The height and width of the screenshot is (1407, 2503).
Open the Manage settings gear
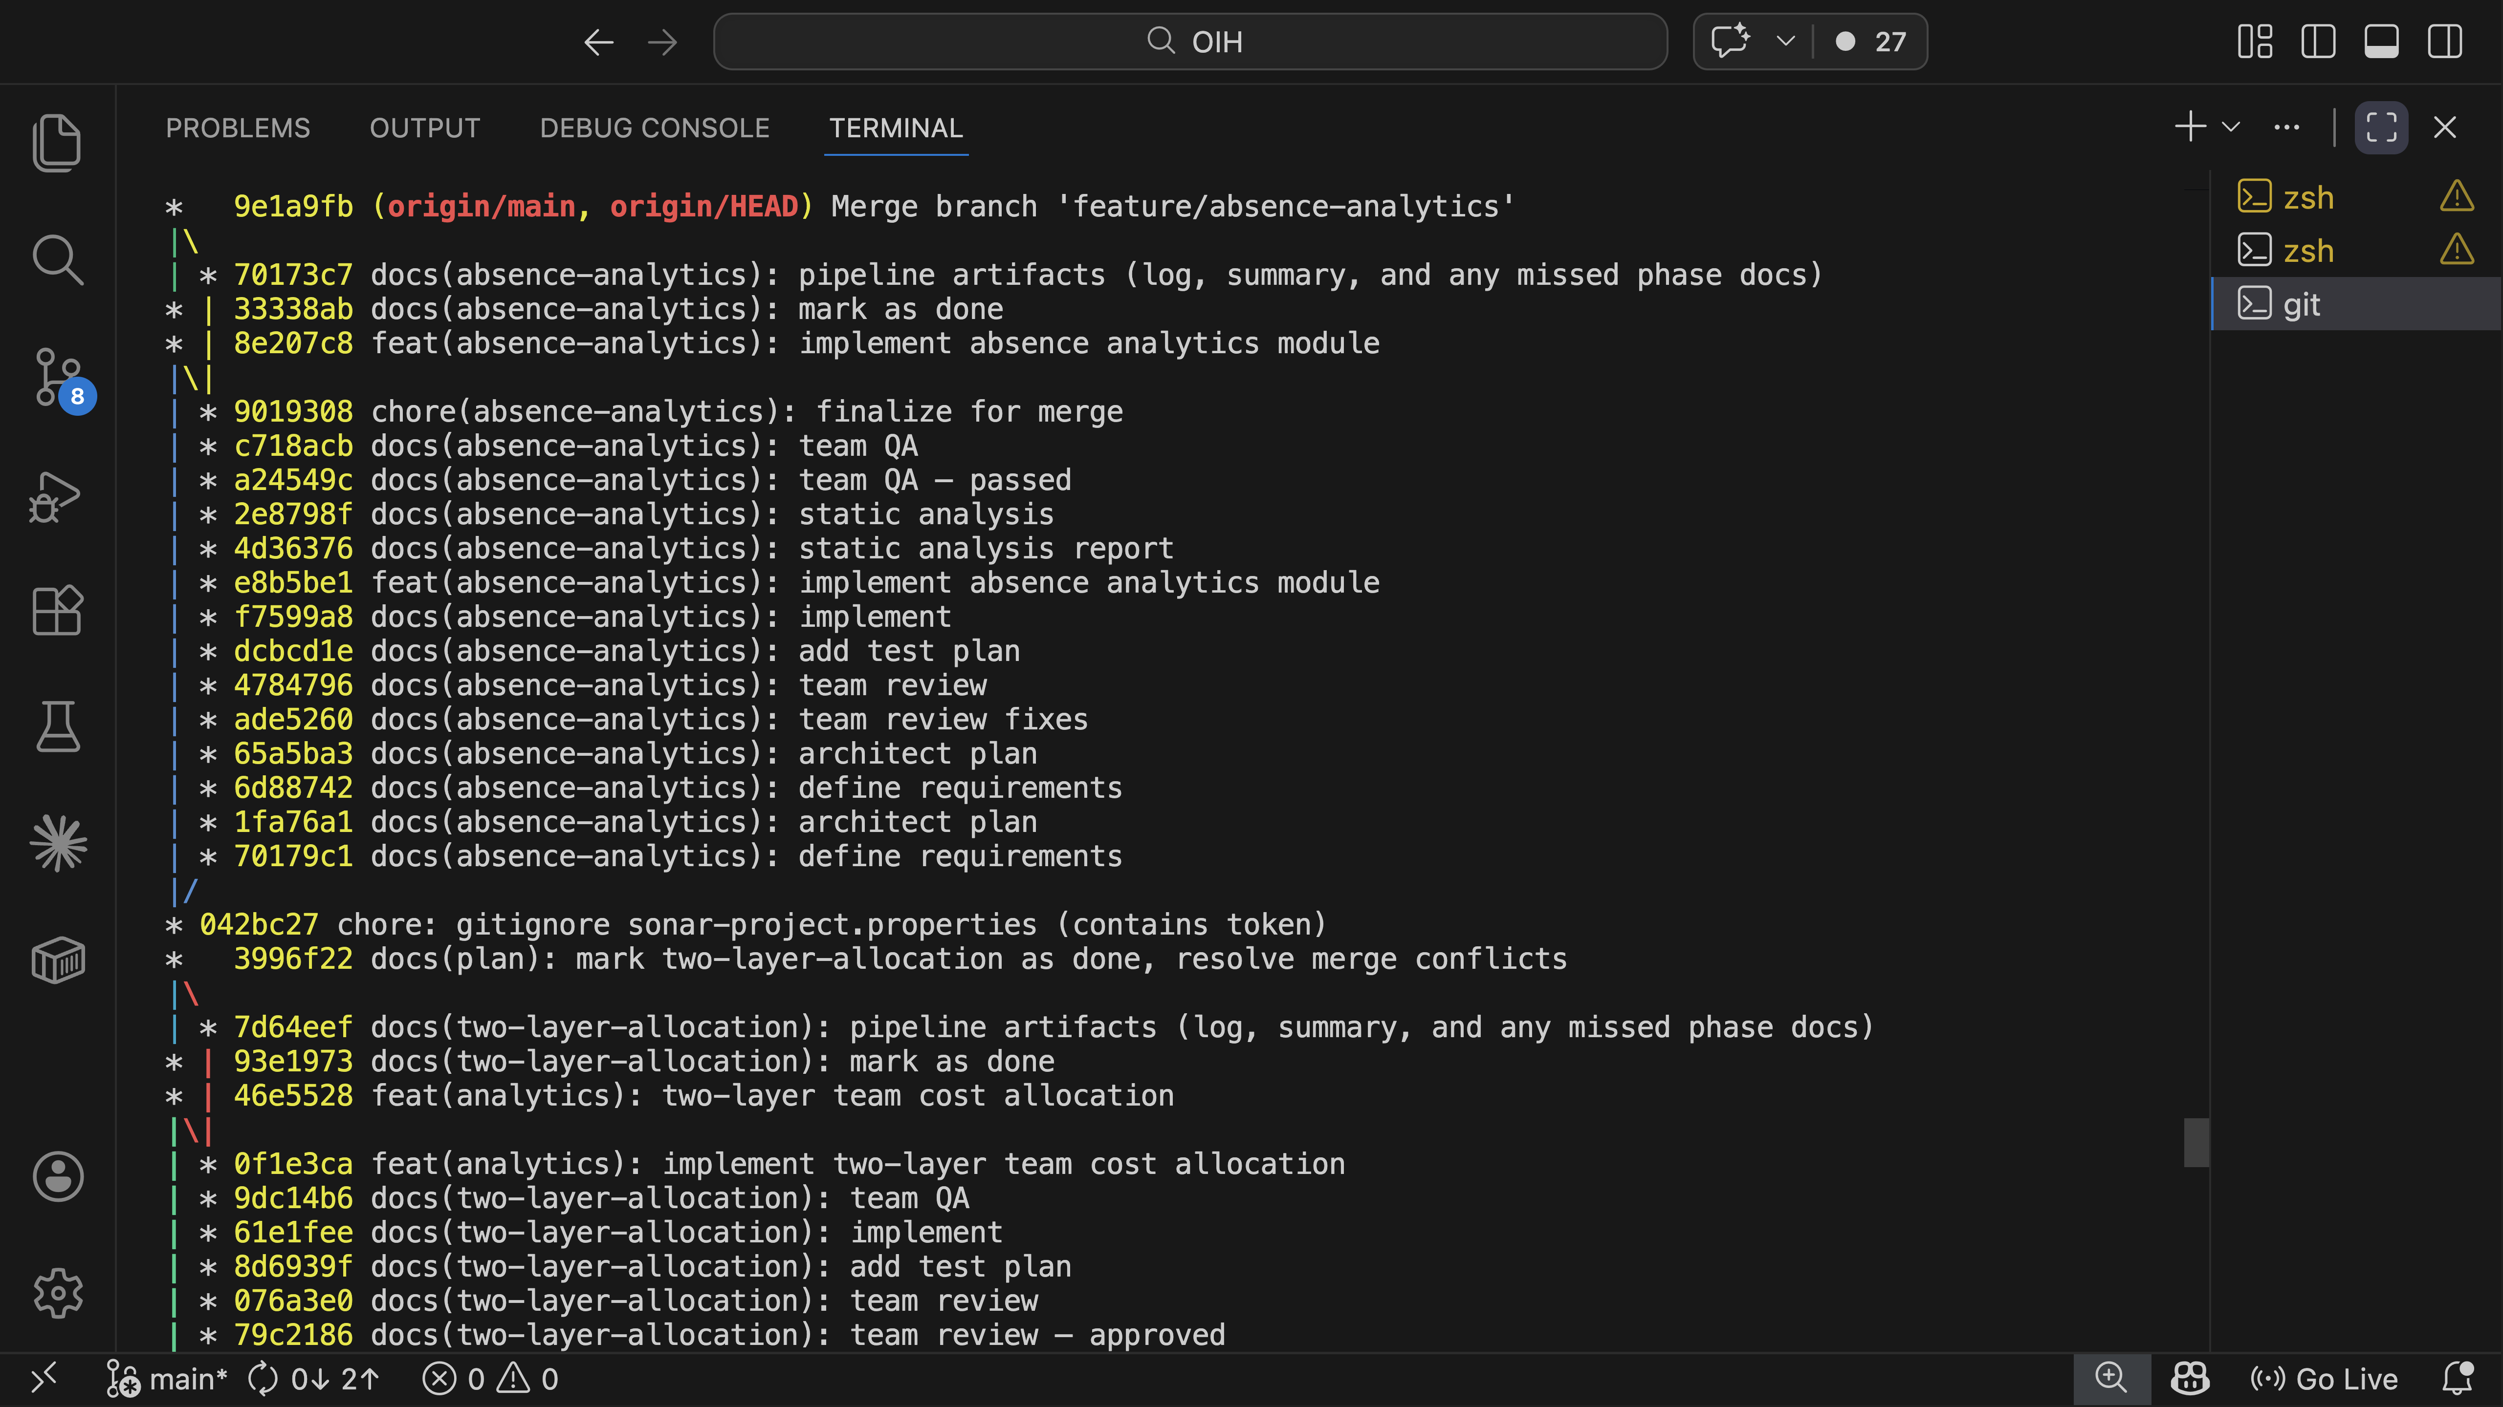pyautogui.click(x=57, y=1292)
